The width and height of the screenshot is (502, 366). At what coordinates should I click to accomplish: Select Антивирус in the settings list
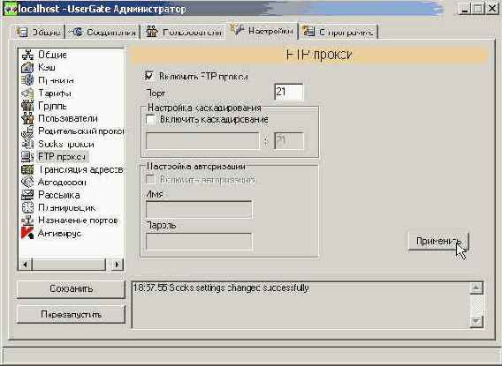[x=59, y=234]
